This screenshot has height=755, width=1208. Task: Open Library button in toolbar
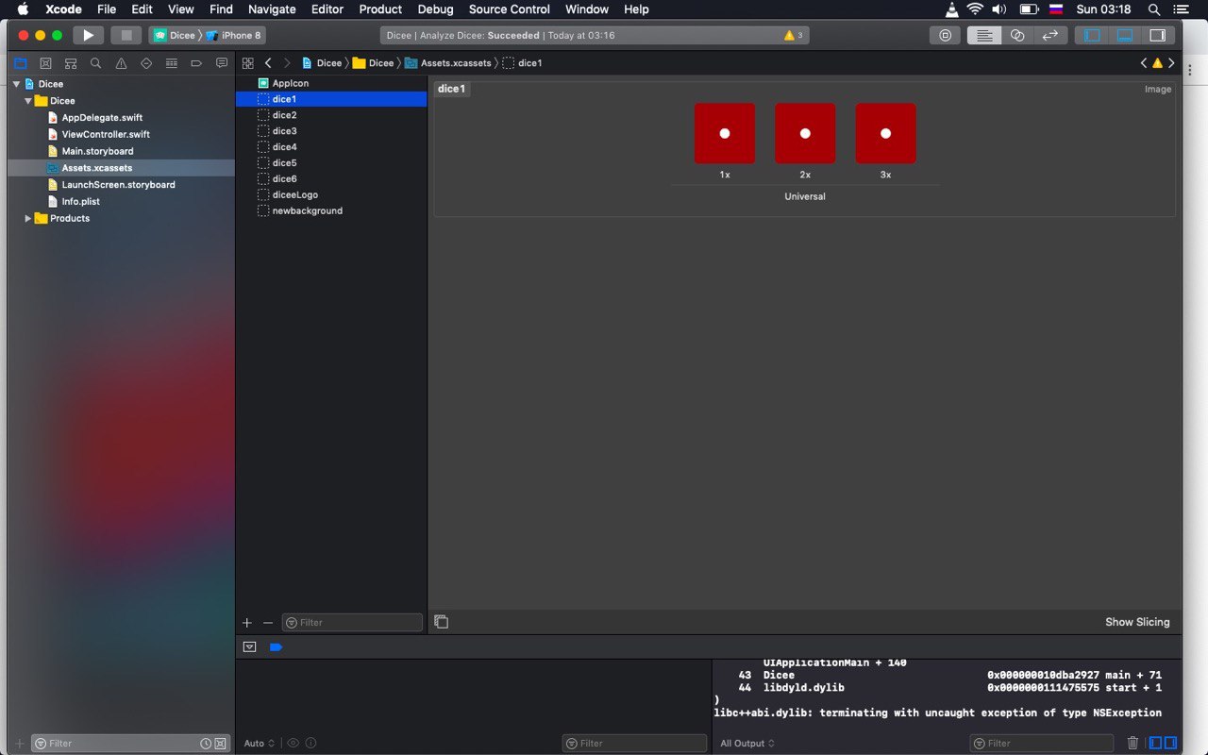point(945,35)
